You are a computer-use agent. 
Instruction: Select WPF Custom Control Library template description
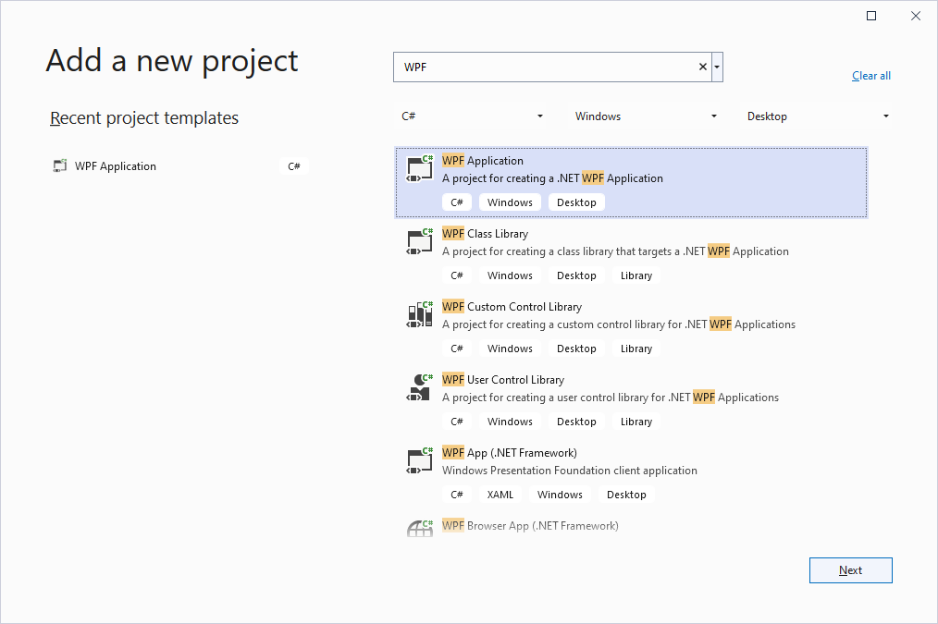[x=618, y=324]
